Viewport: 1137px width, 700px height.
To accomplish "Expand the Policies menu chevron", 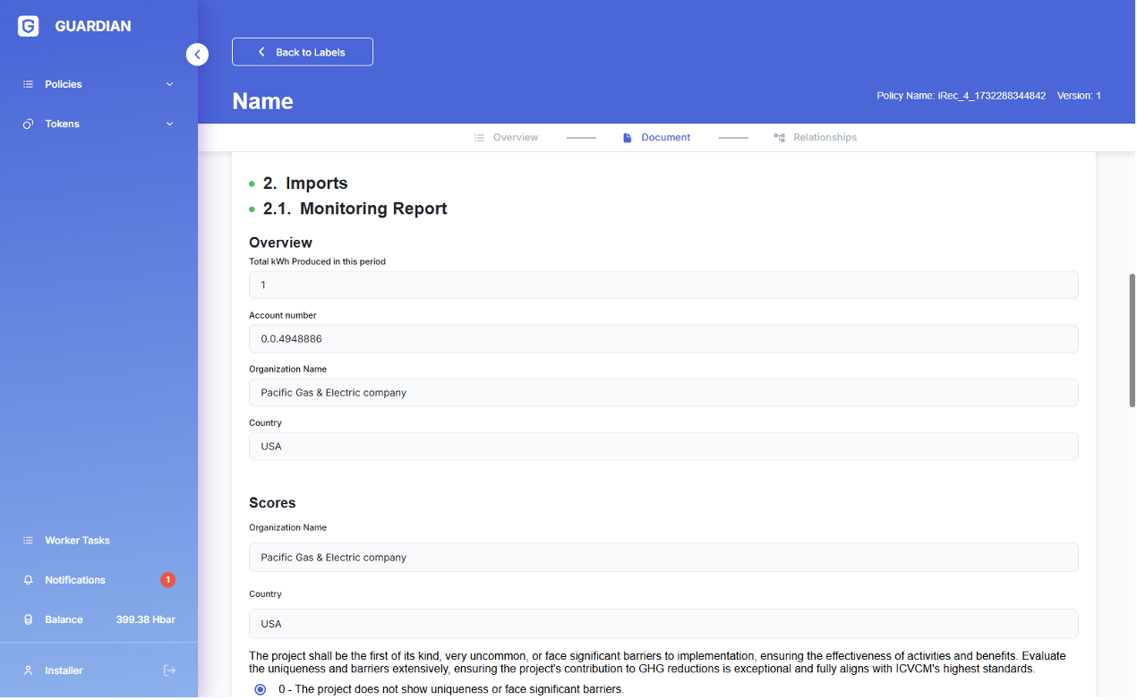I will click(169, 84).
